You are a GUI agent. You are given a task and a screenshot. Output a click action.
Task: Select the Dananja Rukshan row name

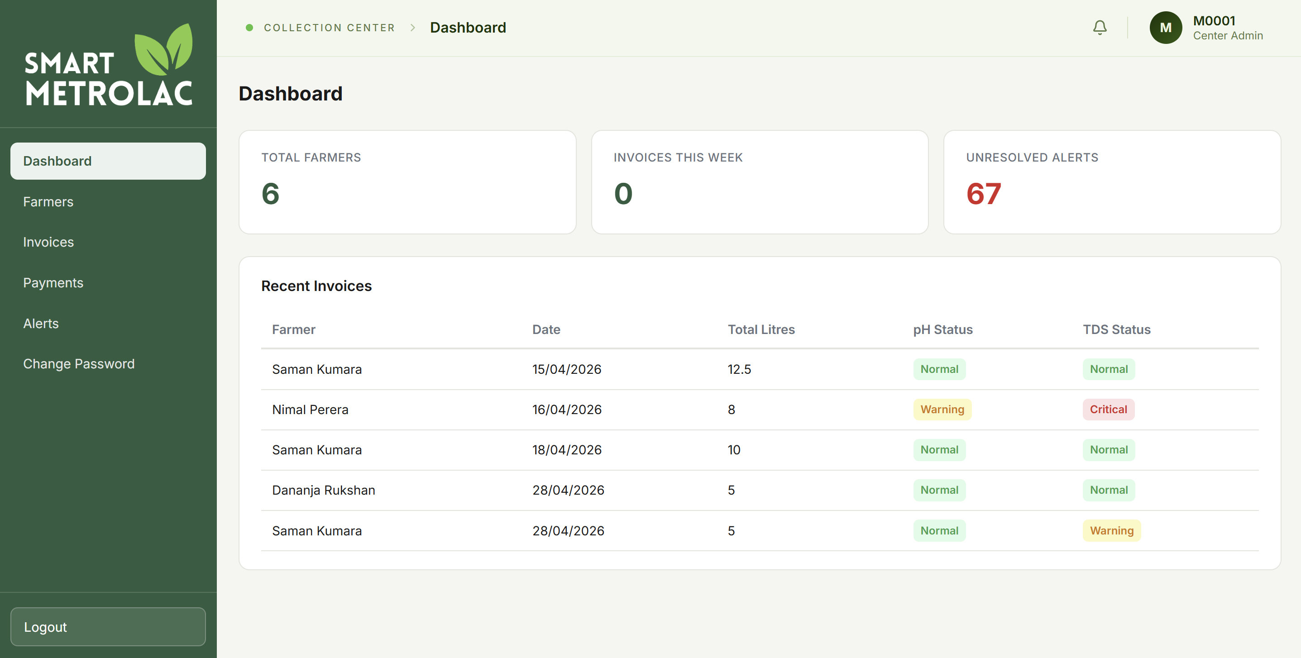pyautogui.click(x=323, y=491)
